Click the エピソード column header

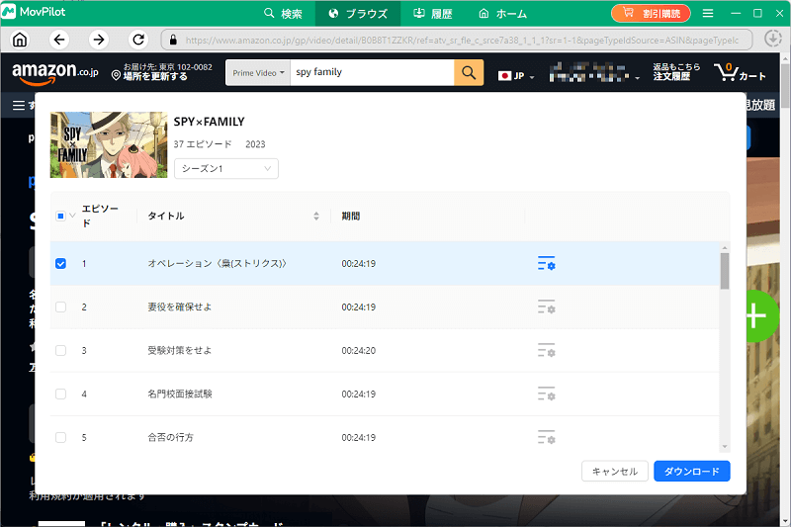tap(100, 216)
